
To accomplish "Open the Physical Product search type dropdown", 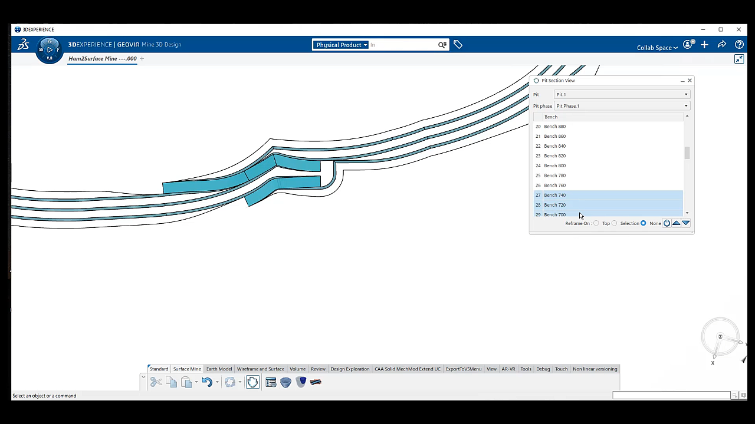I will (x=342, y=45).
